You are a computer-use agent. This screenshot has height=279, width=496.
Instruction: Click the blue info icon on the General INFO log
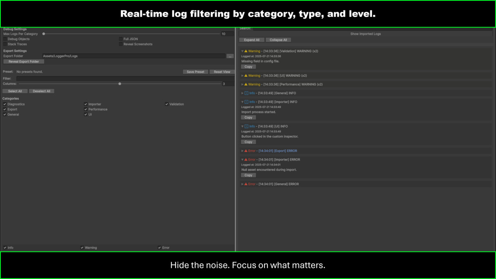coord(246,93)
